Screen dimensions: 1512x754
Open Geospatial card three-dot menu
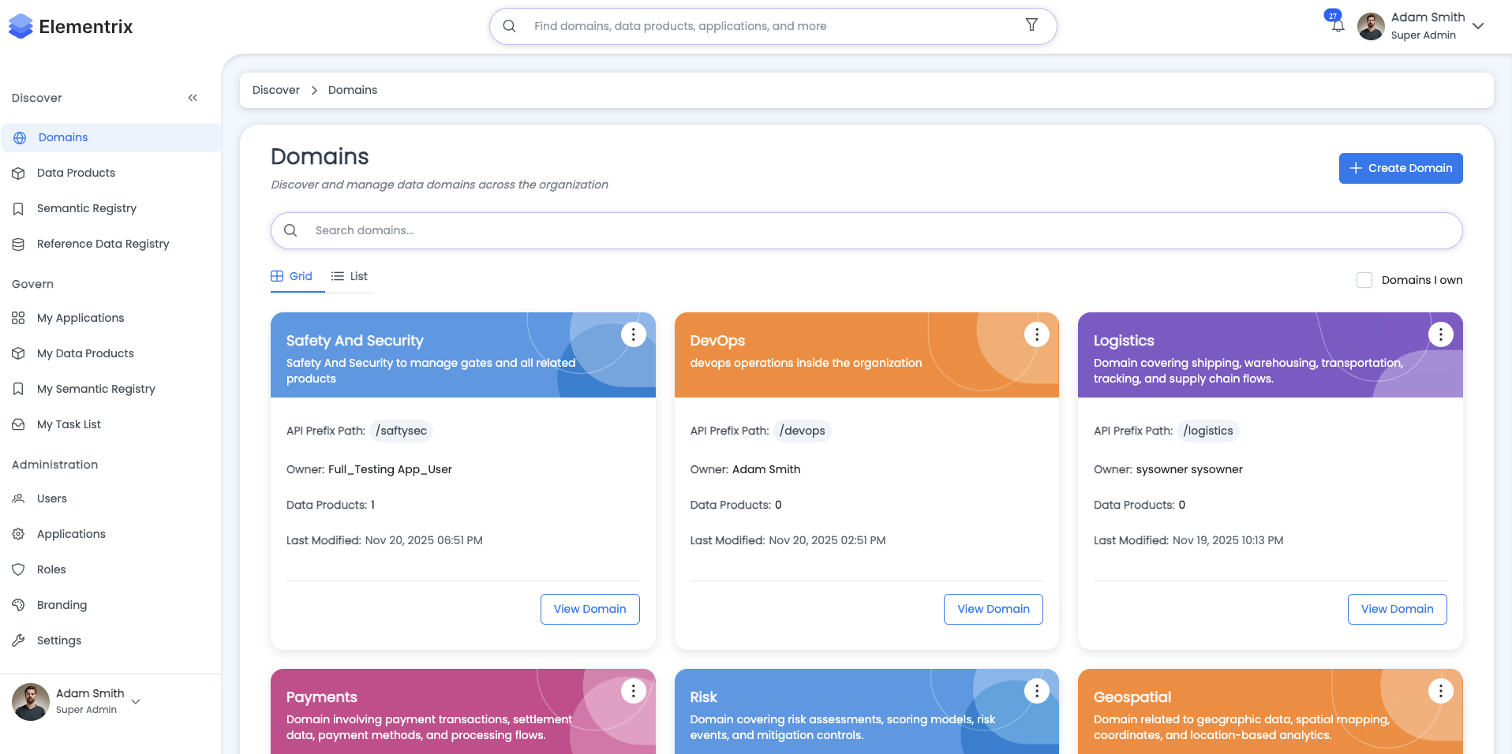(1441, 691)
